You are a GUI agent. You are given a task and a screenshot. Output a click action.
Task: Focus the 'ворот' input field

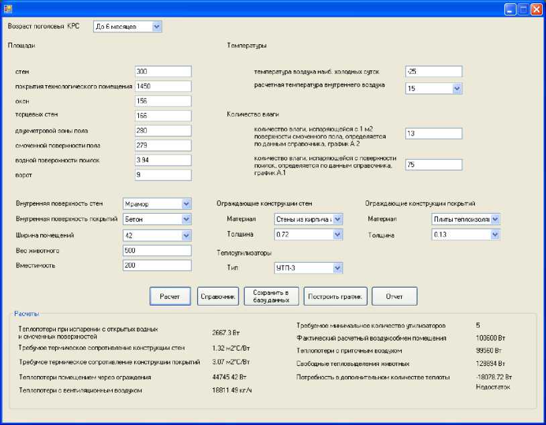(163, 175)
